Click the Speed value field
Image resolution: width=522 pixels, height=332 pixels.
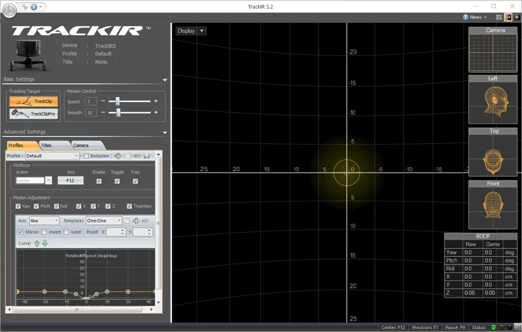click(x=91, y=102)
